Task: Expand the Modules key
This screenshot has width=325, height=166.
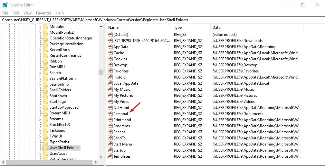Action: [40, 27]
